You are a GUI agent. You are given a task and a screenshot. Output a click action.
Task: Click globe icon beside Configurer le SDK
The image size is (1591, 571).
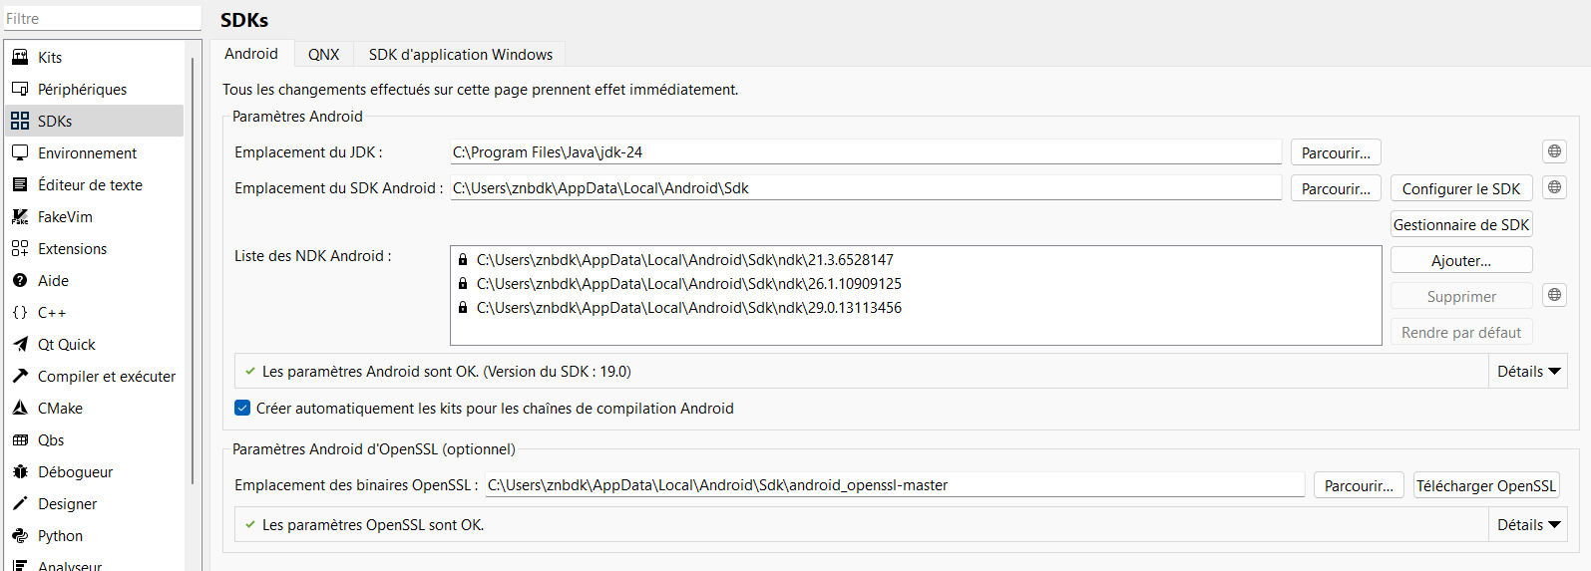coord(1554,187)
